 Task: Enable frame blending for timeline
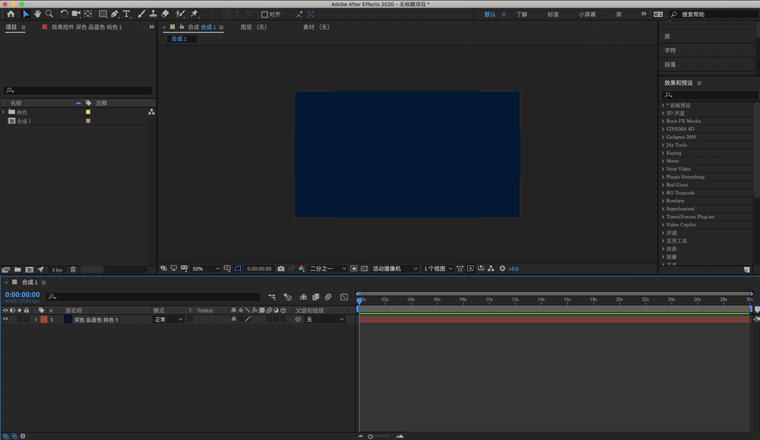[x=316, y=297]
